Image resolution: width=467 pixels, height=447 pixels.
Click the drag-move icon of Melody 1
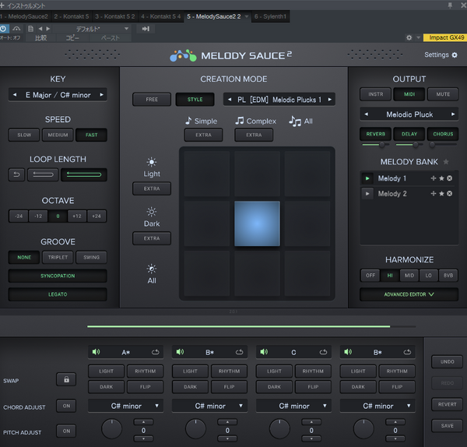coord(434,178)
